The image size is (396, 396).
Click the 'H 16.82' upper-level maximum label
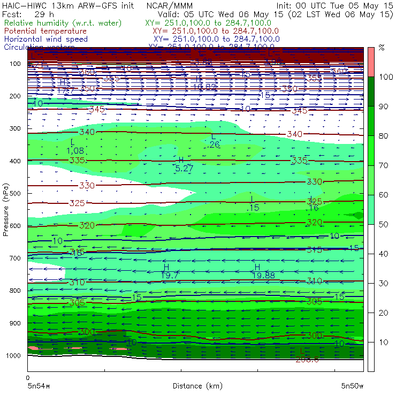tap(204, 83)
